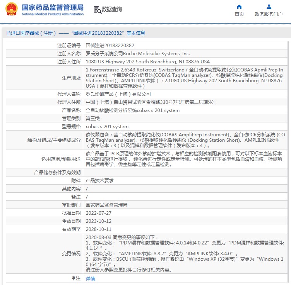Screen dimensions: 291x285
Task: Click the 政务服务门户 label
Action: coord(269,14)
